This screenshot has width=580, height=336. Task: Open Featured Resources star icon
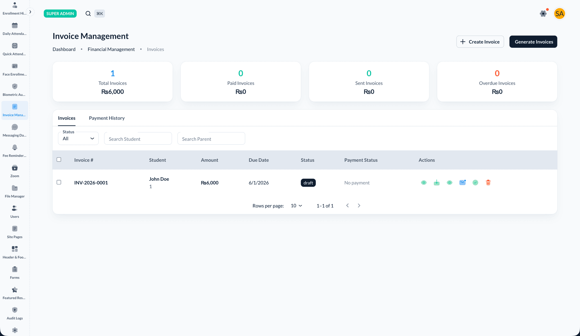[x=15, y=290]
